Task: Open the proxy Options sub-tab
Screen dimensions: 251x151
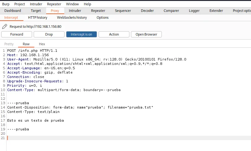Action: click(103, 17)
